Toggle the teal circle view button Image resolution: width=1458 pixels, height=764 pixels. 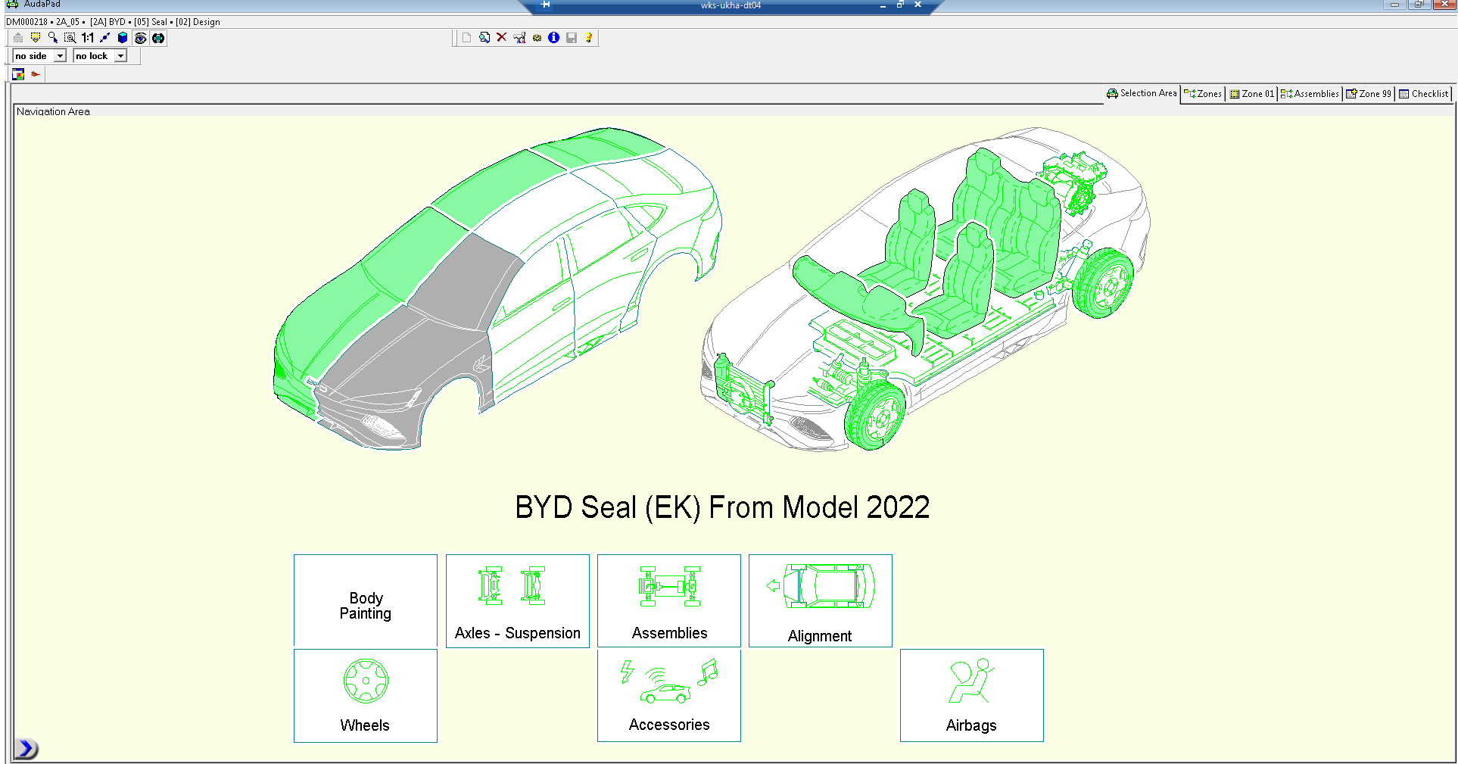coord(158,38)
